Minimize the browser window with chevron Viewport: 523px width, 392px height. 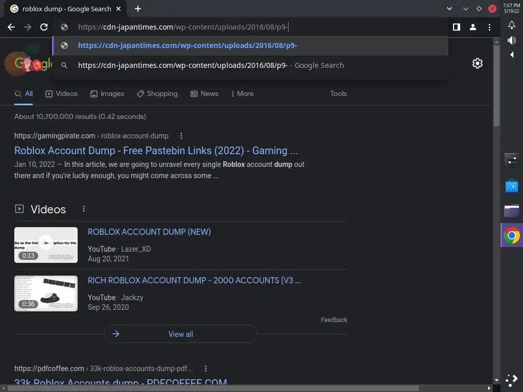pyautogui.click(x=466, y=9)
